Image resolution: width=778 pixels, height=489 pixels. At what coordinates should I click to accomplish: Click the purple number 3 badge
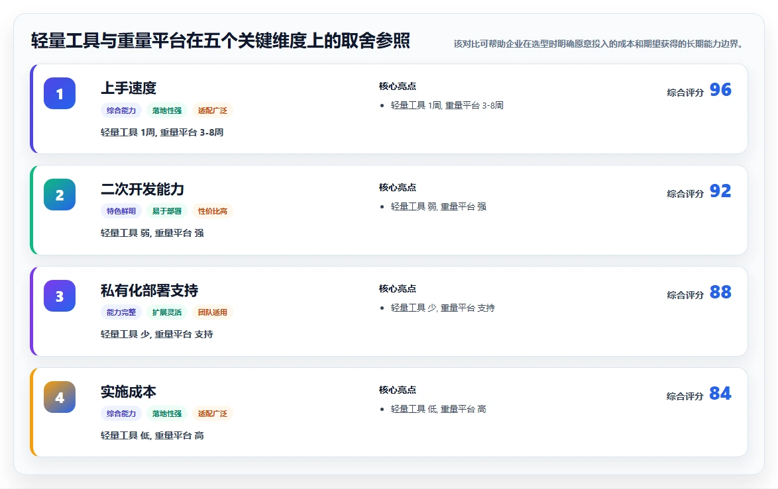pyautogui.click(x=60, y=296)
